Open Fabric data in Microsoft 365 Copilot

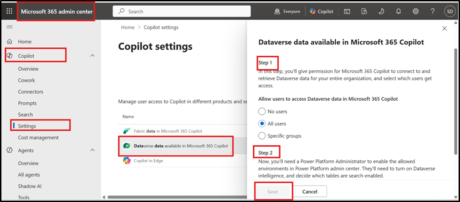pyautogui.click(x=168, y=131)
